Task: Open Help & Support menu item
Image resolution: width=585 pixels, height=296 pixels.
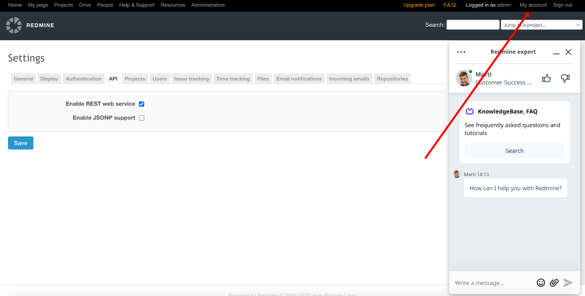Action: tap(137, 5)
